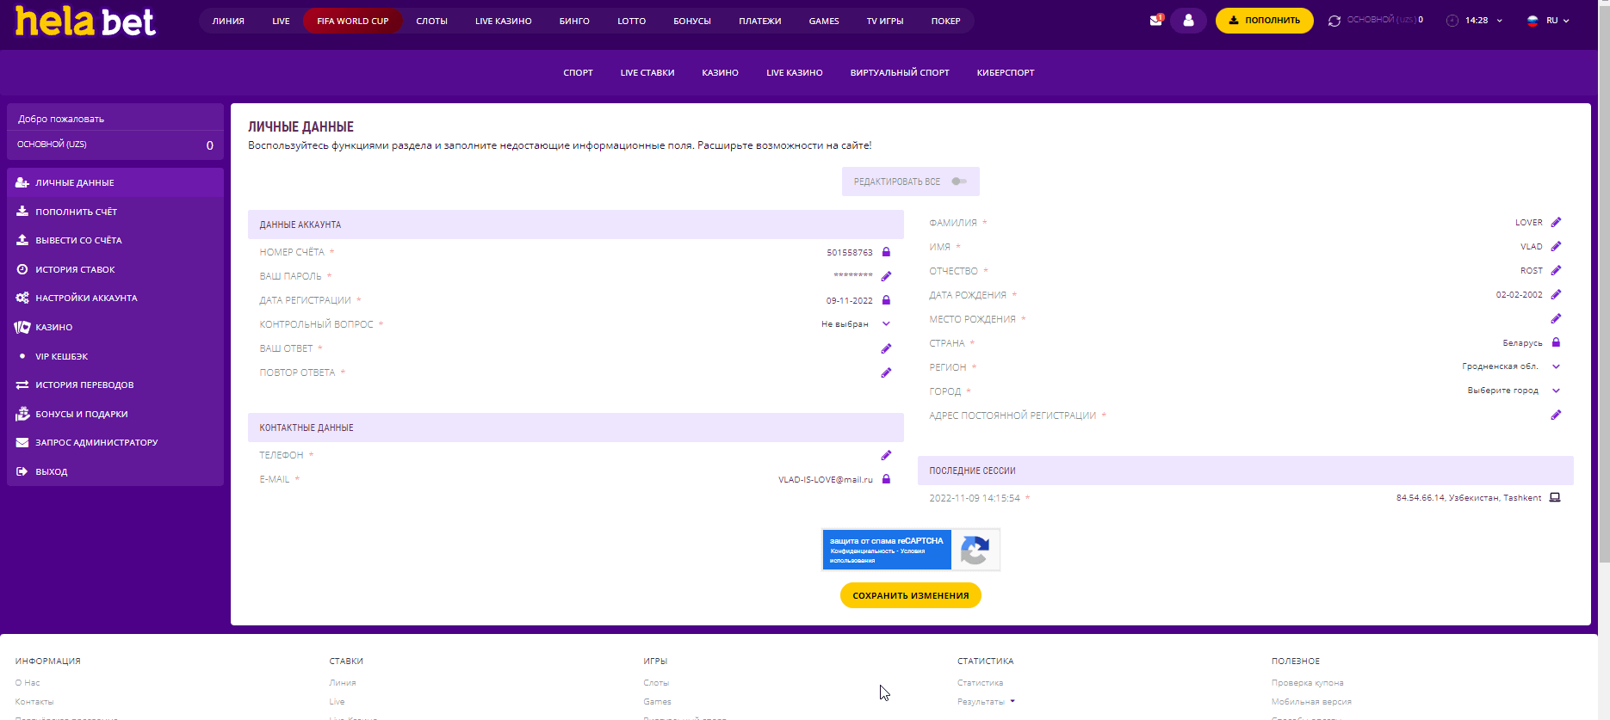Open Бонусы и подарки in sidebar
The width and height of the screenshot is (1610, 720).
click(x=115, y=414)
